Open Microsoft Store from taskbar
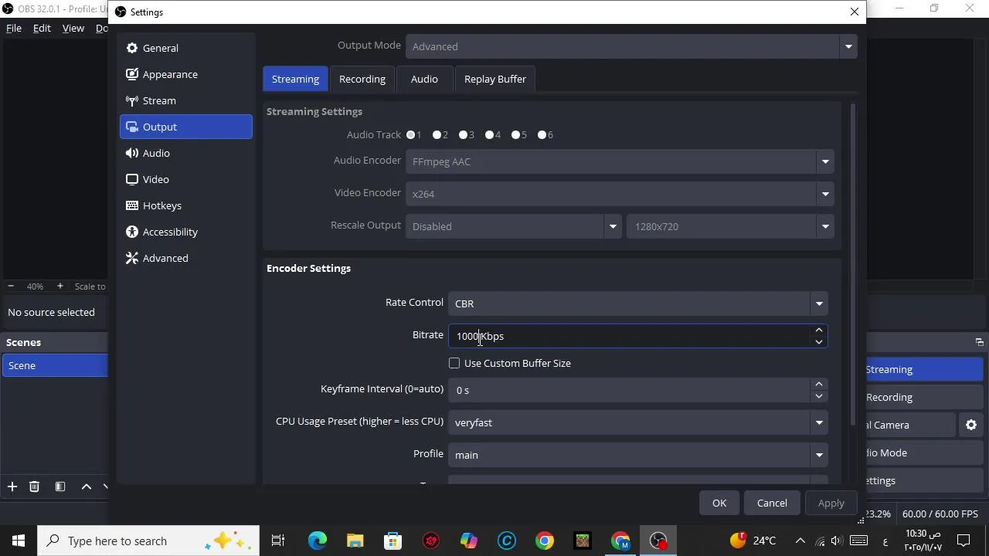The image size is (989, 556). [393, 541]
